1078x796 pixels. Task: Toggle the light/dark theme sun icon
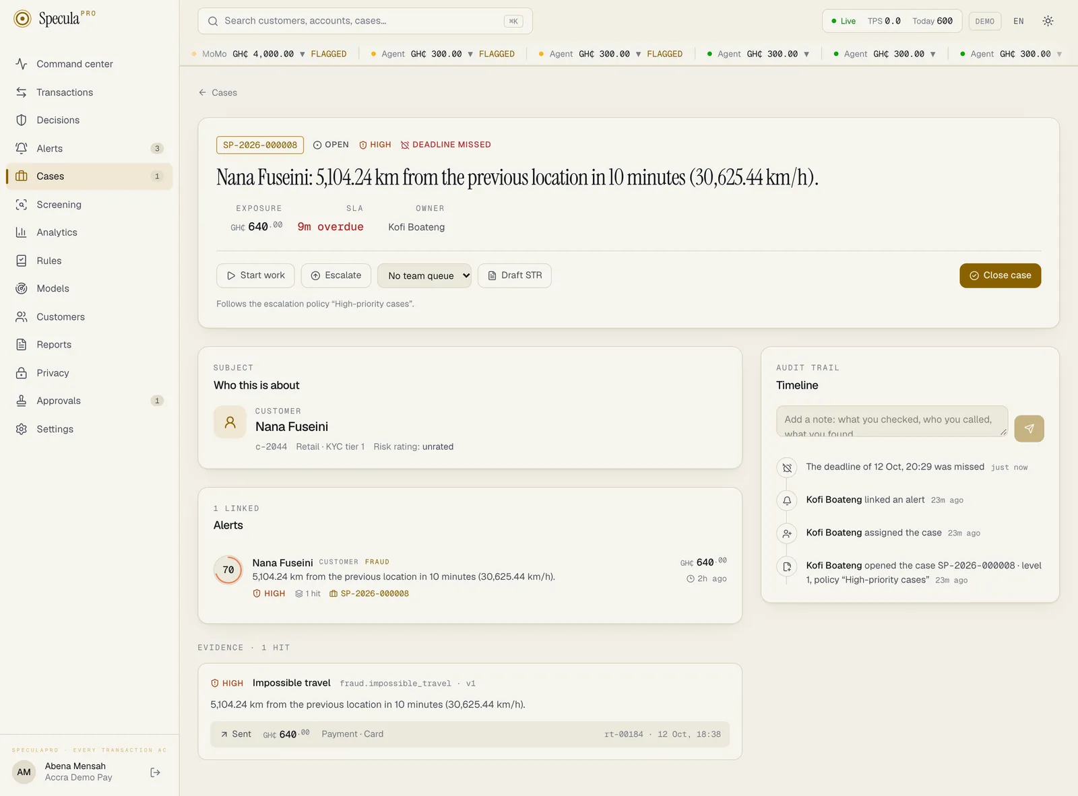point(1048,21)
